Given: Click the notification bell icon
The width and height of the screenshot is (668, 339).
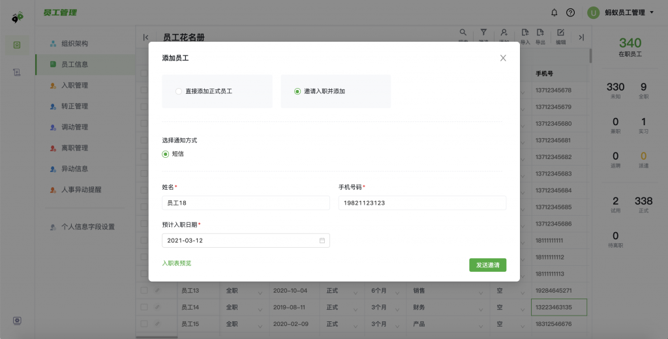Looking at the screenshot, I should [554, 12].
